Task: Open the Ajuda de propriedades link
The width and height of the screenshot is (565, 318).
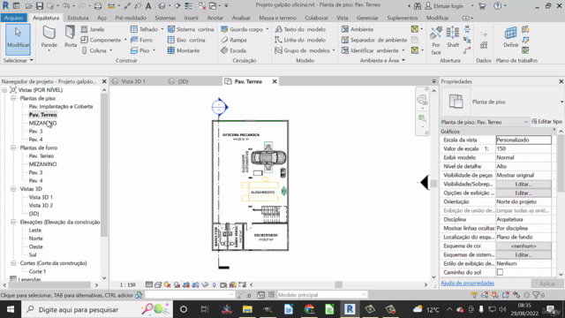Action: (467, 283)
